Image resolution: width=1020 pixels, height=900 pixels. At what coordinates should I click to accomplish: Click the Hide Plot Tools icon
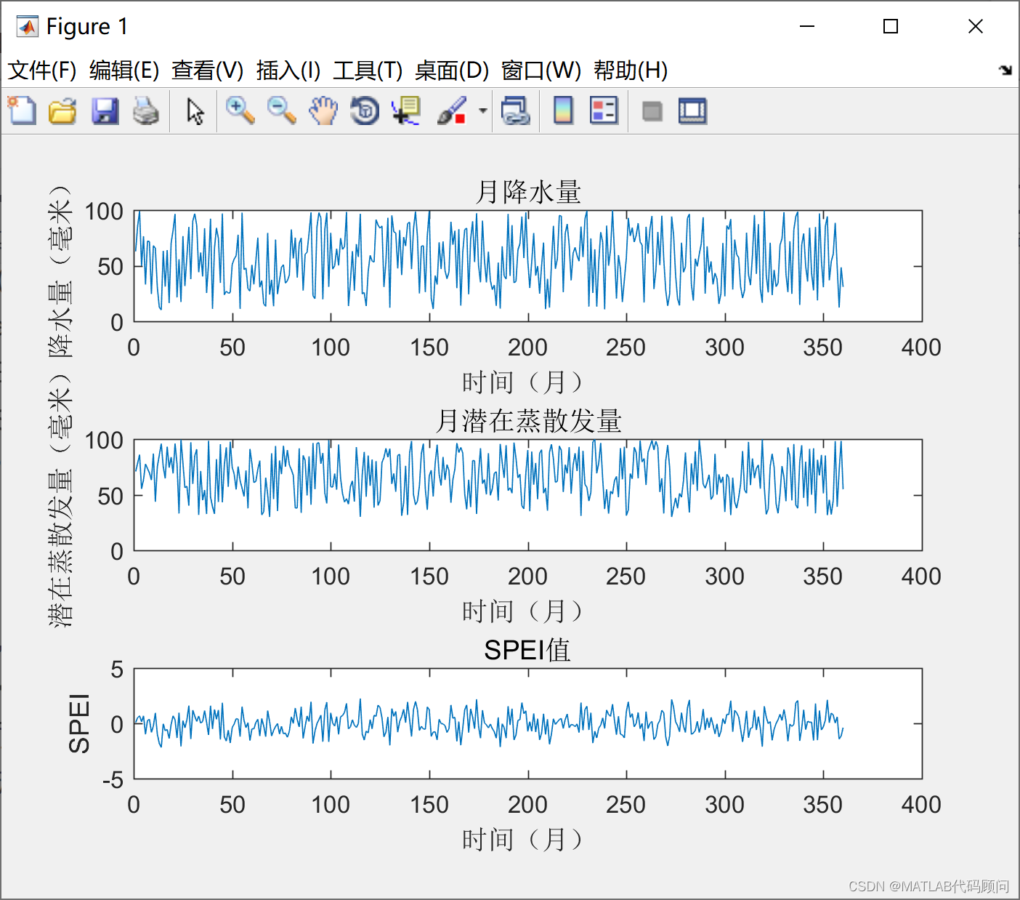(652, 111)
